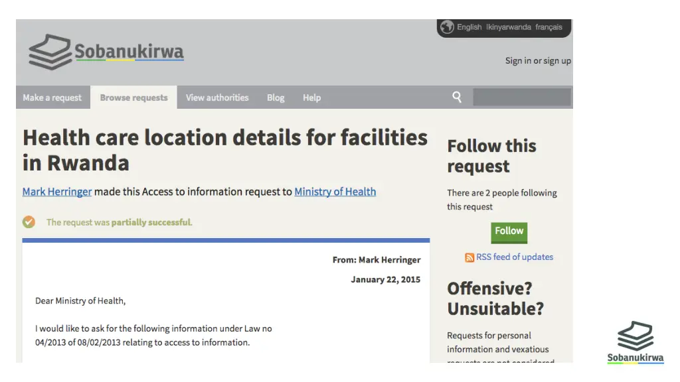Click the Sobanukirwa site name in the header
The width and height of the screenshot is (680, 382).
tap(129, 52)
